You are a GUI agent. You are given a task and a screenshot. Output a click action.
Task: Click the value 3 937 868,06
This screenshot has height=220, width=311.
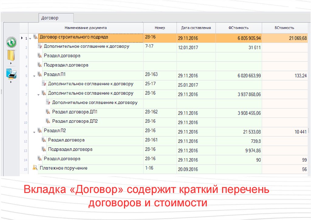tap(249, 94)
